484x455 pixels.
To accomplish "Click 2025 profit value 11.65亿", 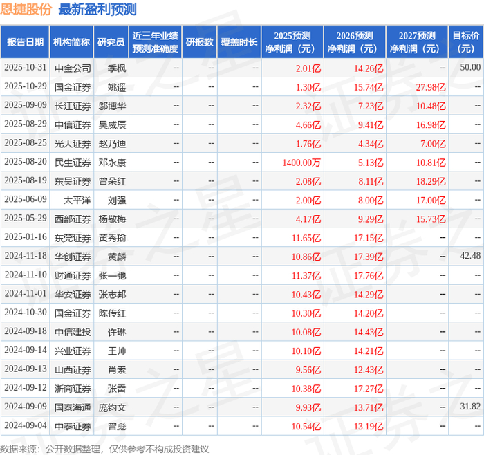I will tap(306, 239).
